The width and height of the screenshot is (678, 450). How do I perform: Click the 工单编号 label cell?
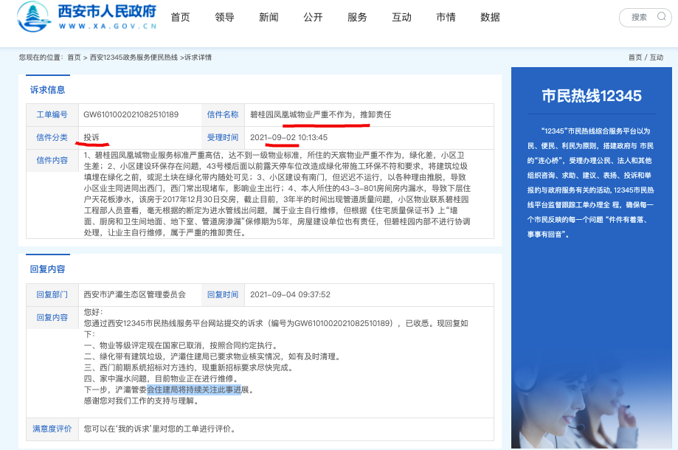tap(52, 115)
